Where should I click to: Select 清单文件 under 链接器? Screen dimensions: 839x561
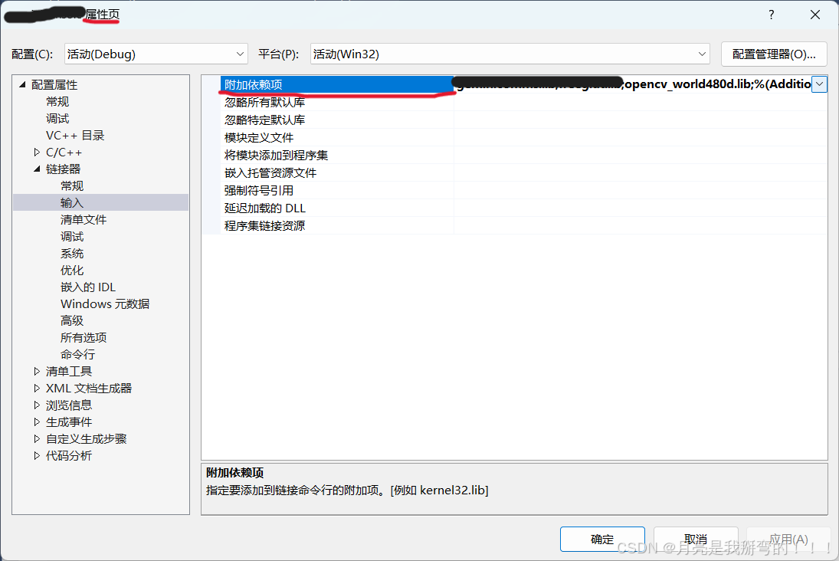pyautogui.click(x=84, y=219)
